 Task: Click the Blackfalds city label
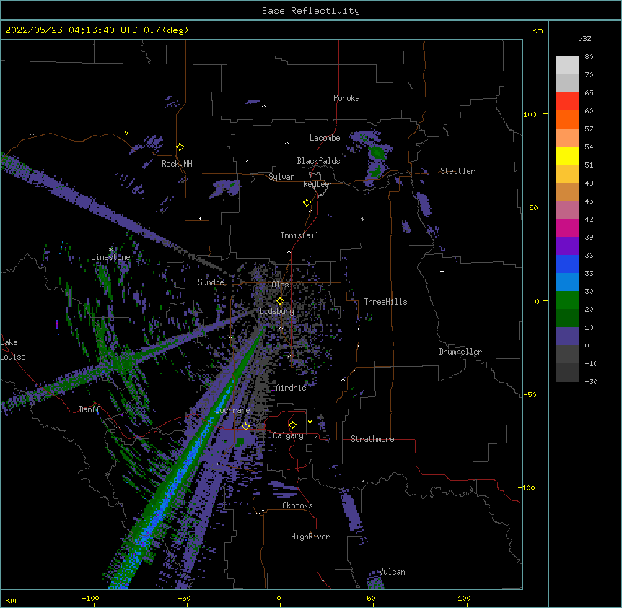click(x=318, y=161)
